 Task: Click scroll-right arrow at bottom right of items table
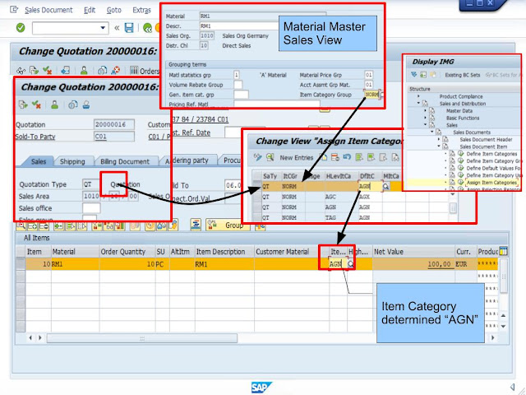[493, 338]
